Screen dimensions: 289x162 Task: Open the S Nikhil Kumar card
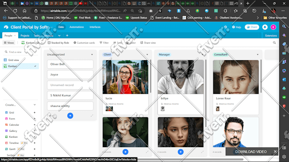tap(70, 95)
